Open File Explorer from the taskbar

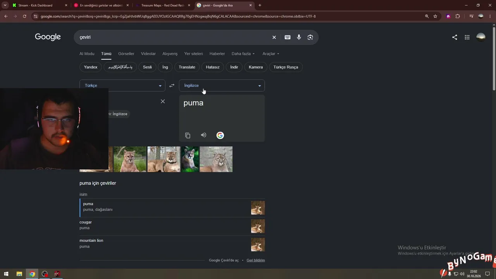coord(19,274)
